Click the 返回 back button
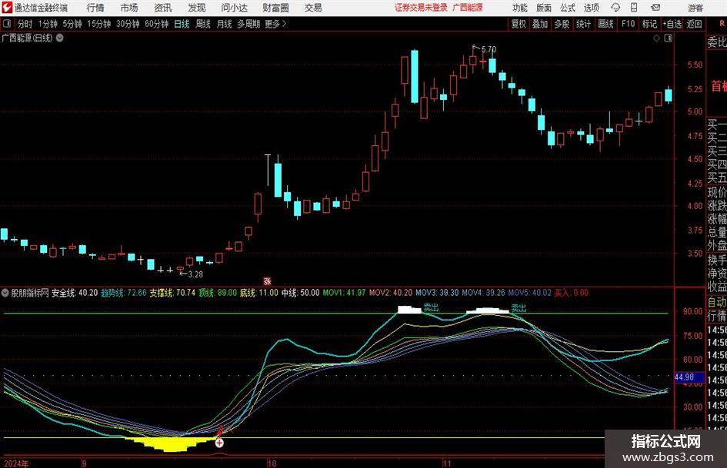 pos(694,24)
